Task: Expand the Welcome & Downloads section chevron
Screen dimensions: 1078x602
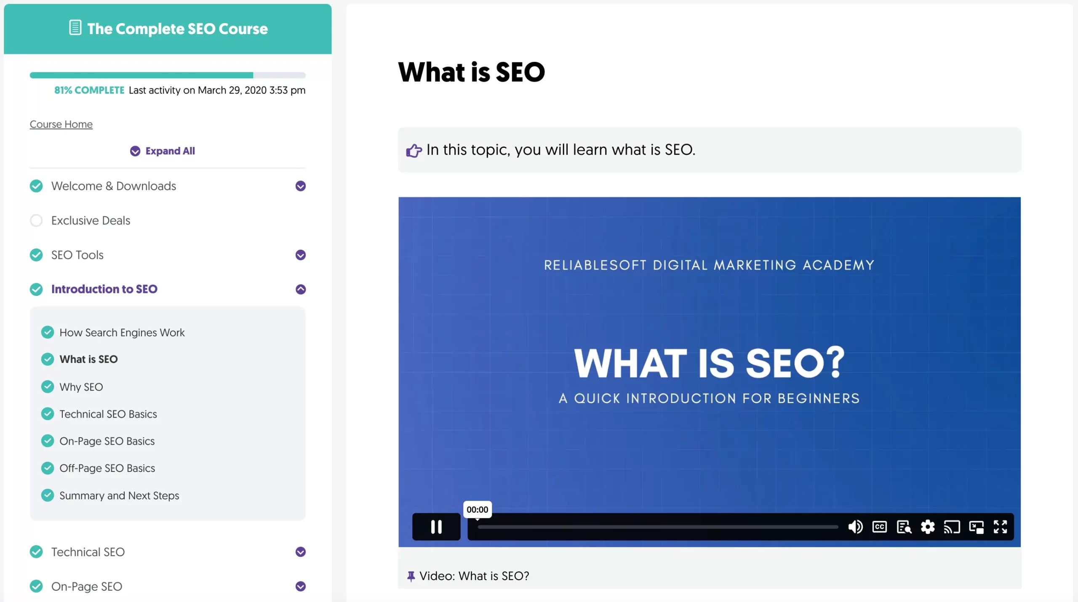Action: pos(300,186)
